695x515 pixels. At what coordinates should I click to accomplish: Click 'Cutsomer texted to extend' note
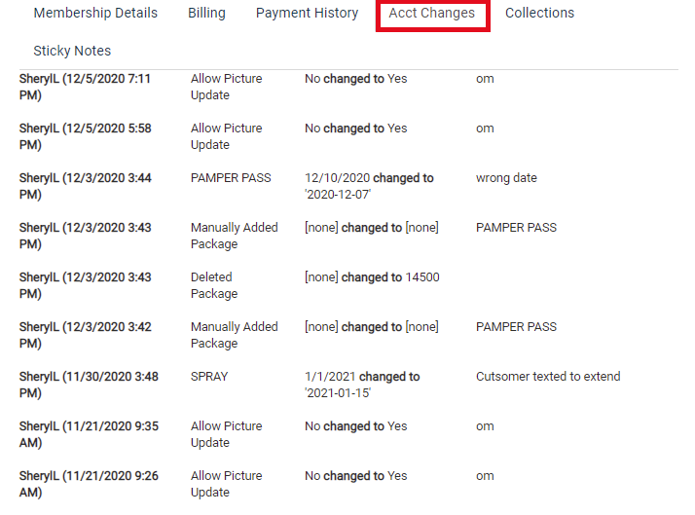[548, 377]
